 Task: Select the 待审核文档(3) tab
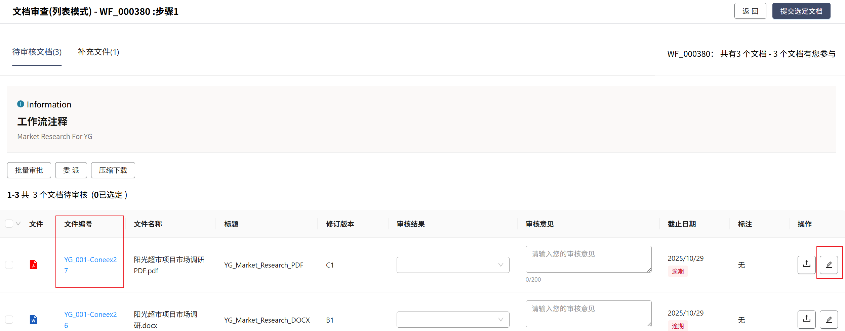click(x=37, y=52)
